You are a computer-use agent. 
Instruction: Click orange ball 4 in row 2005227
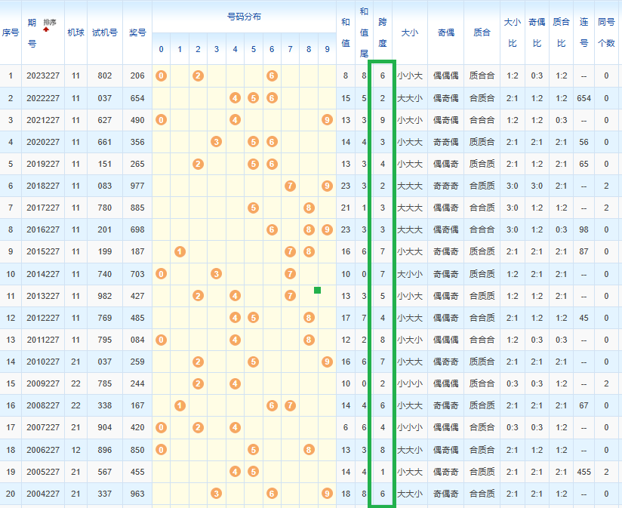(235, 471)
